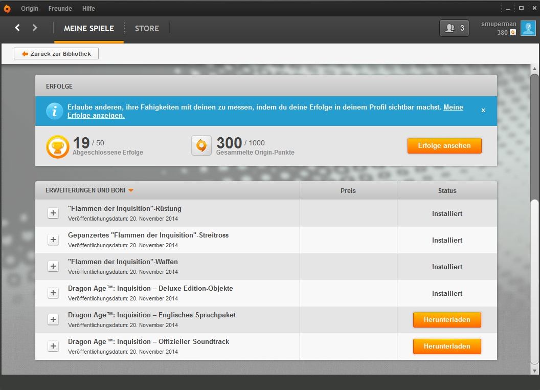Minimize the Origin window
The image size is (540, 390).
[x=508, y=9]
